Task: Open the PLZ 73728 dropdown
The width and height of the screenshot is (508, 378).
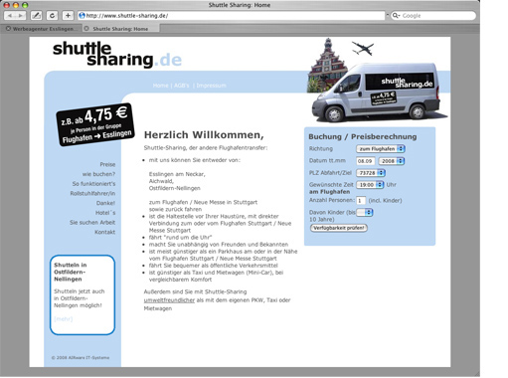Action: click(371, 173)
